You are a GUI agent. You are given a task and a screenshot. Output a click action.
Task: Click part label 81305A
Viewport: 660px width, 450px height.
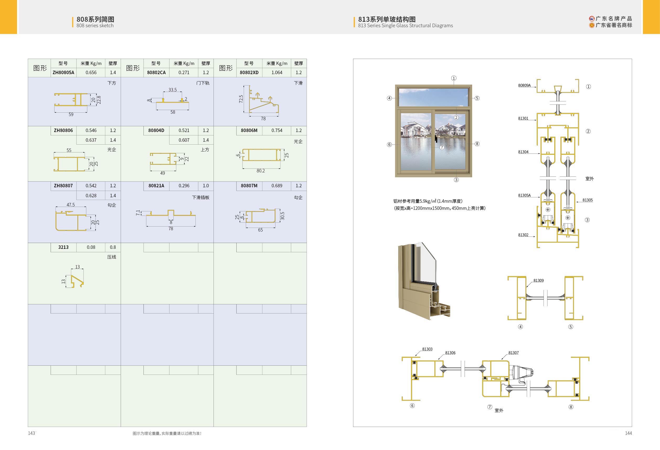pyautogui.click(x=524, y=195)
